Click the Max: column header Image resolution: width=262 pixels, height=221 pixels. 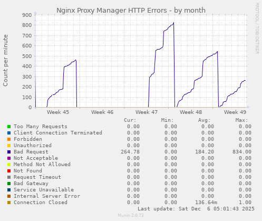point(241,120)
